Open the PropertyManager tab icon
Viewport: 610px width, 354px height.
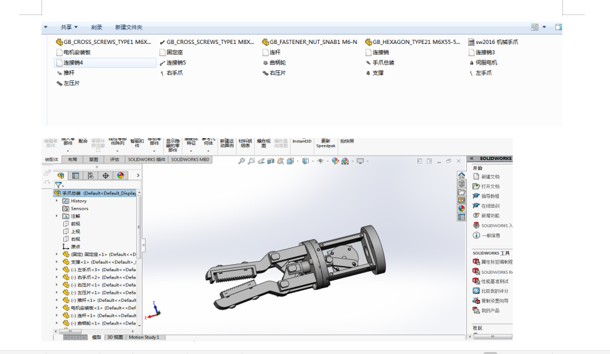coord(75,176)
